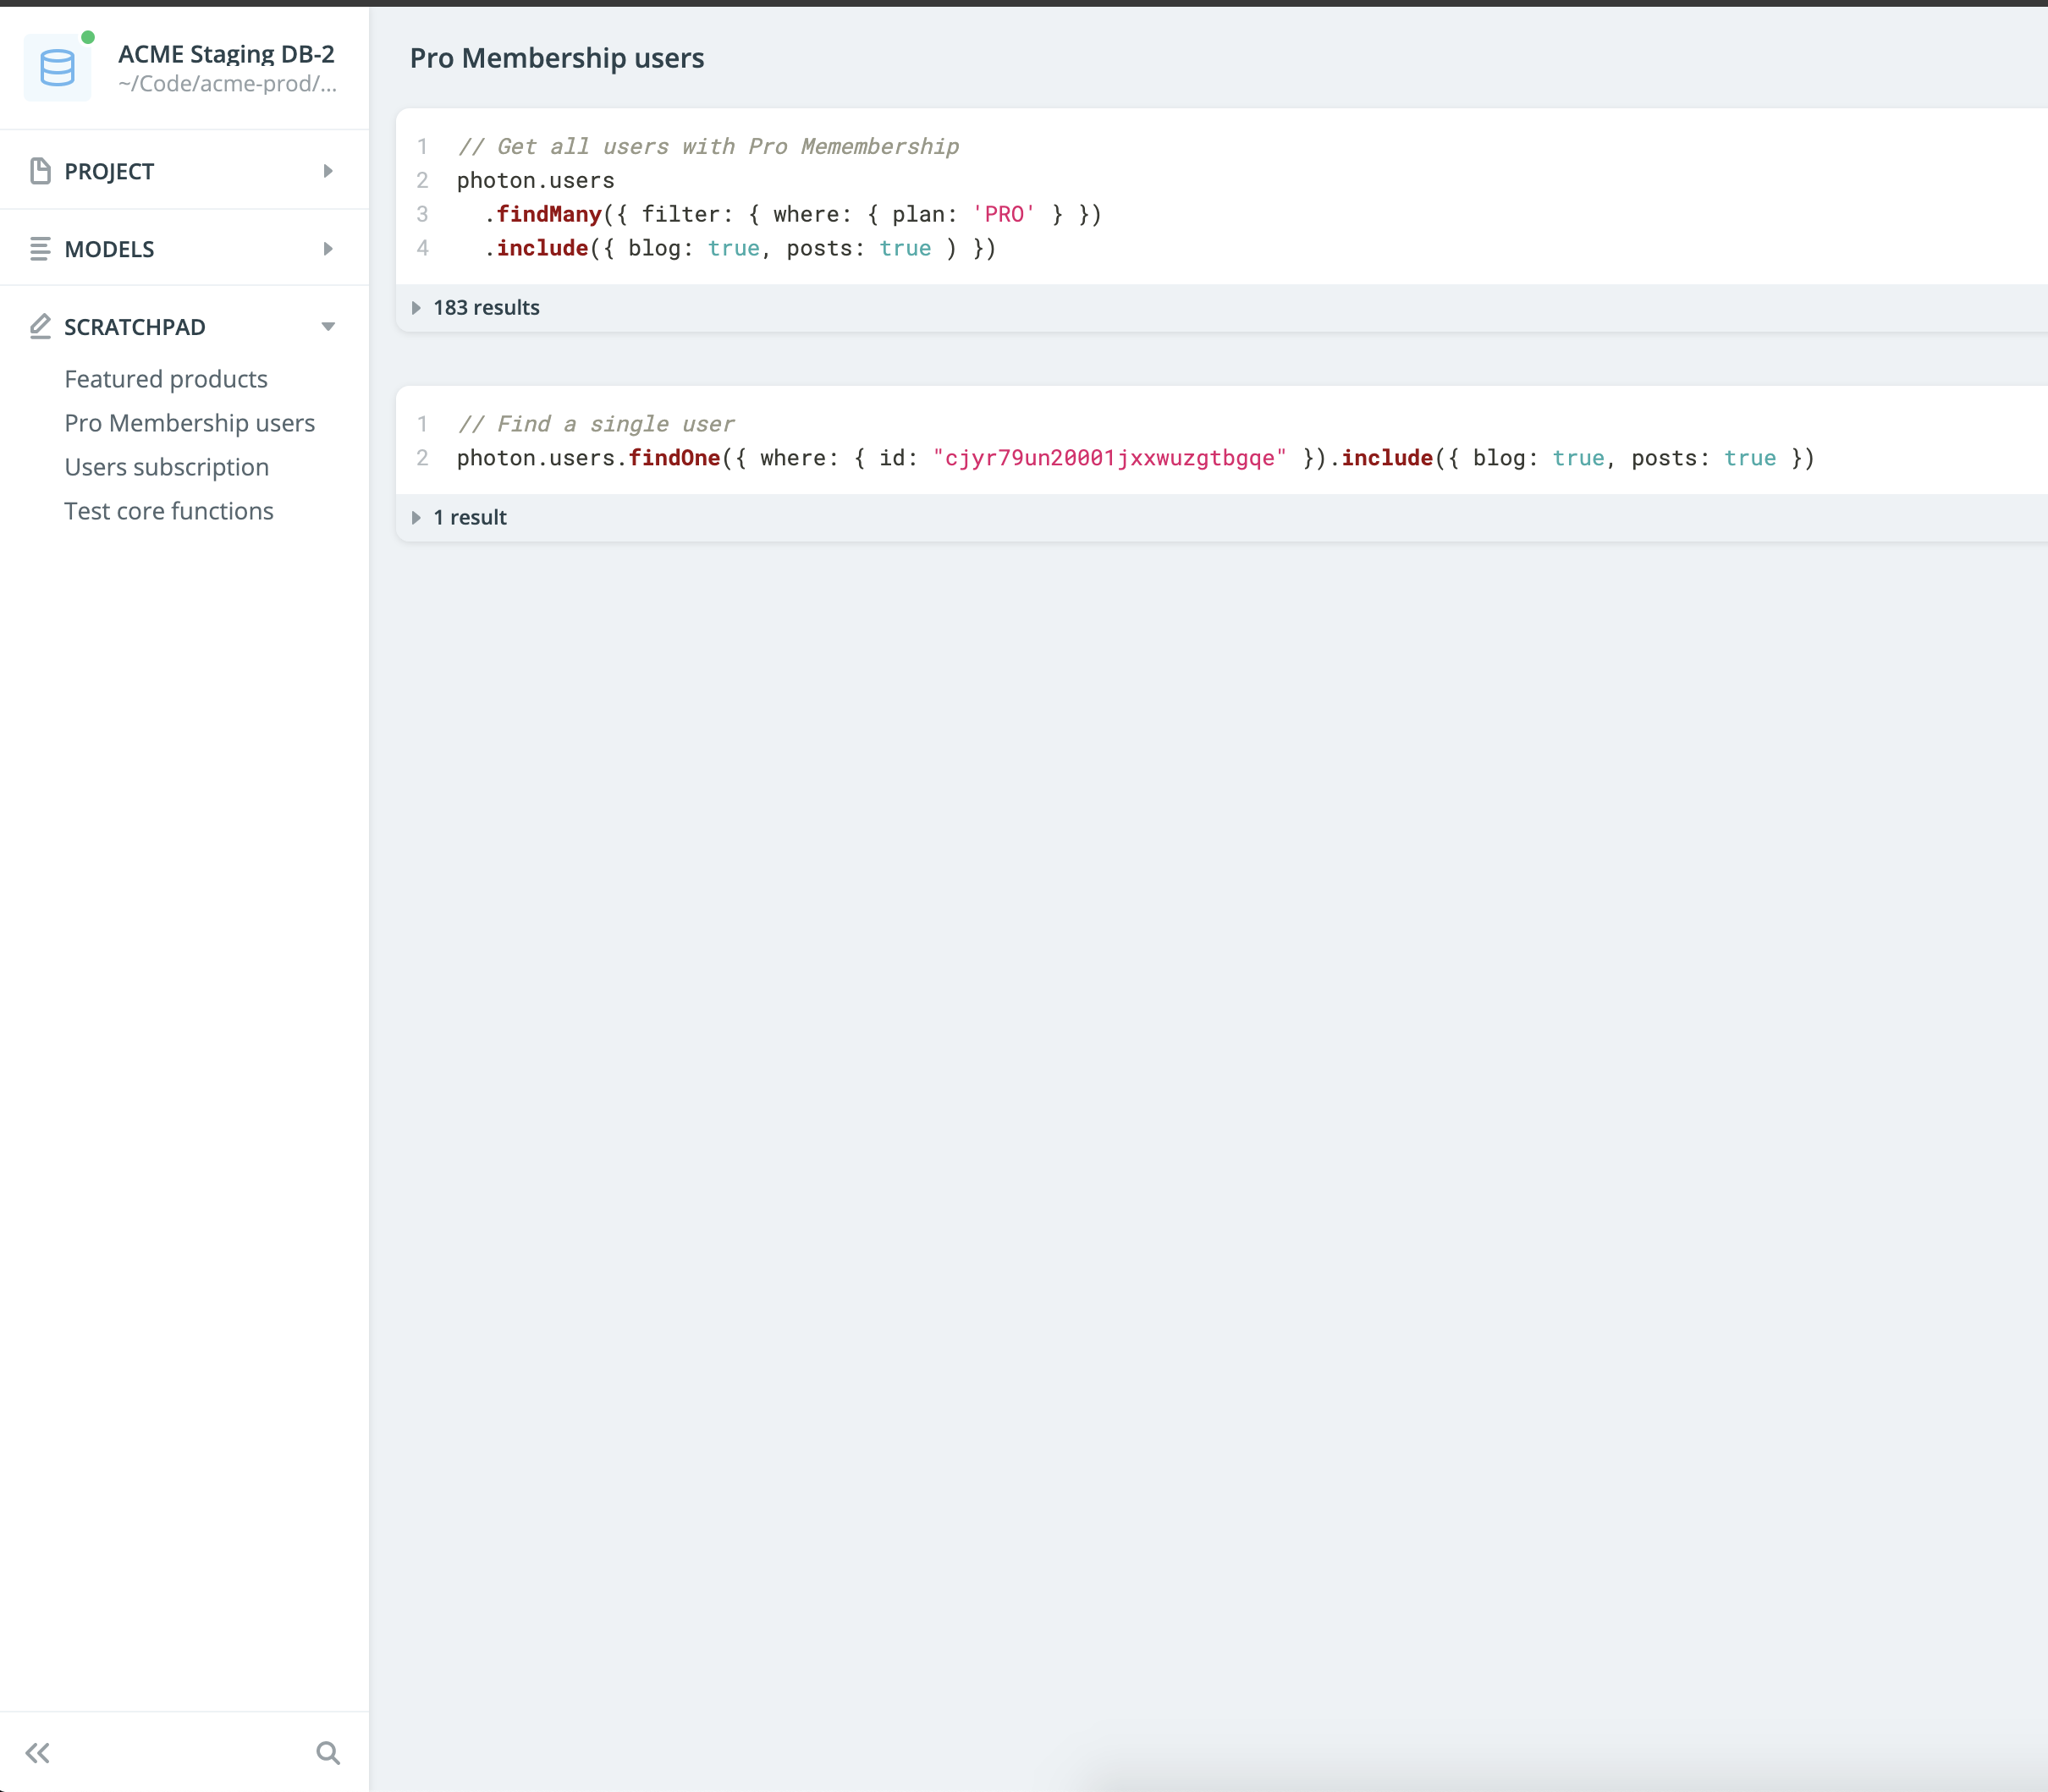Select the Pro Membership users scratchpad entry
The height and width of the screenshot is (1792, 2048).
(189, 422)
